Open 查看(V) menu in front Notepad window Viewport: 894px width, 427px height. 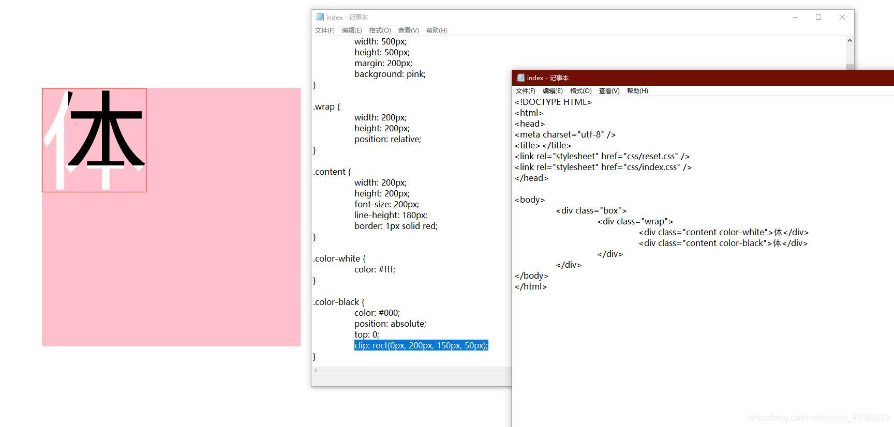point(609,91)
